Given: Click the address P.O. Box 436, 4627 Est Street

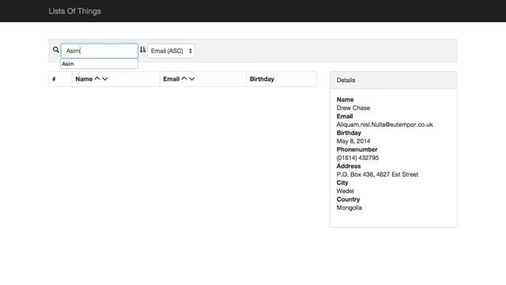Looking at the screenshot, I should click(377, 174).
